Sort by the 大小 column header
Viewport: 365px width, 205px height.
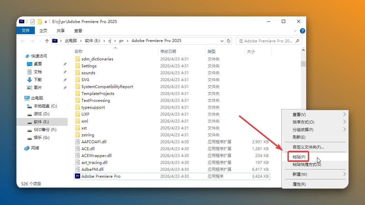point(251,52)
